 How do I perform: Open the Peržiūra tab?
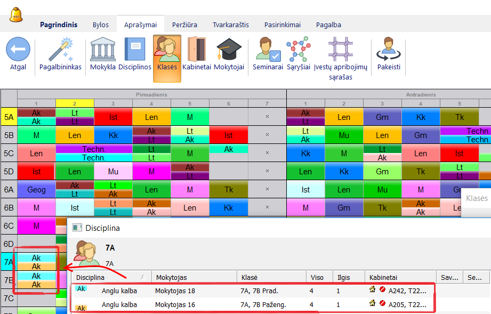point(184,25)
